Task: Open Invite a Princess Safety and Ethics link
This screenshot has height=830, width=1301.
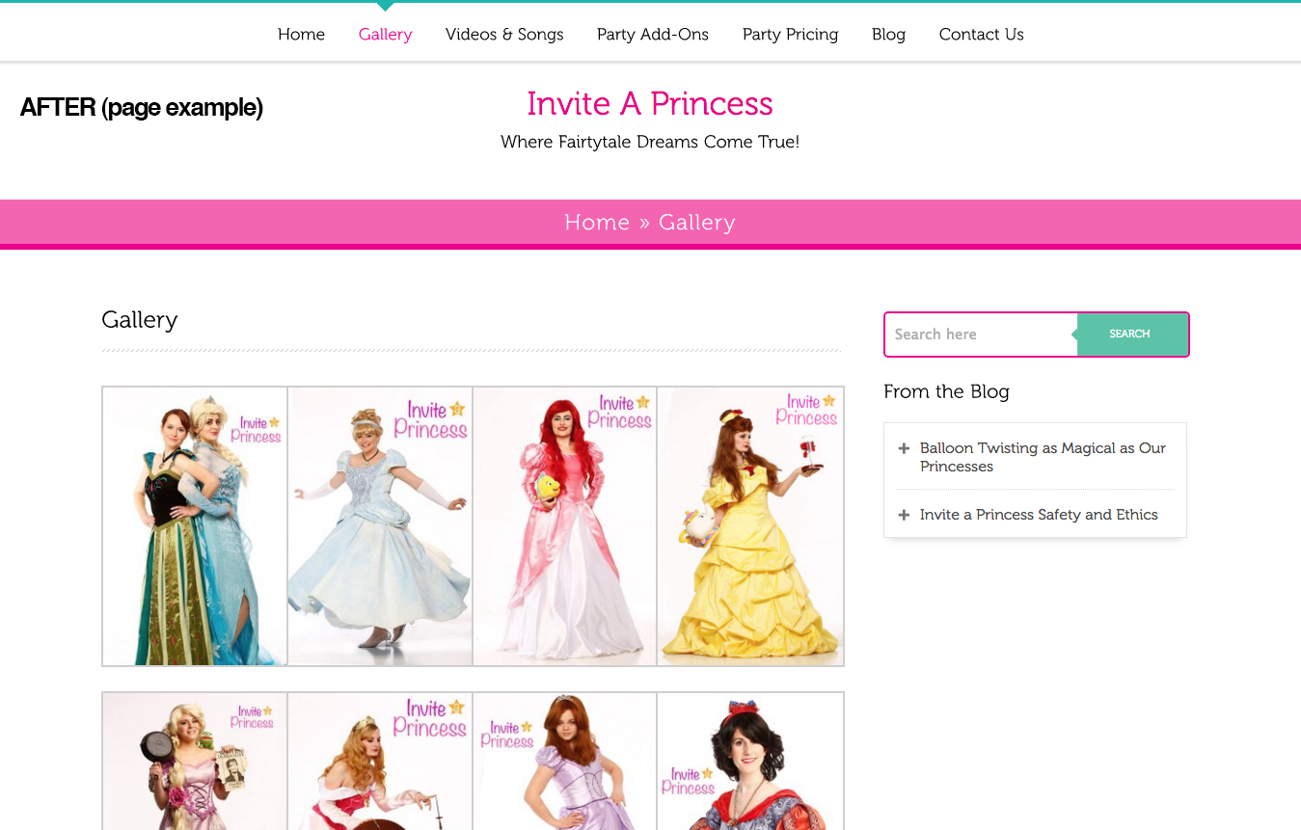Action: tap(1038, 515)
